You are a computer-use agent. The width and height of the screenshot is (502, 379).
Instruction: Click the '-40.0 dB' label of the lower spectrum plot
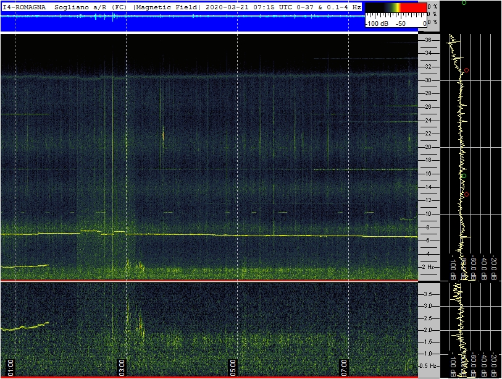pyautogui.click(x=484, y=365)
